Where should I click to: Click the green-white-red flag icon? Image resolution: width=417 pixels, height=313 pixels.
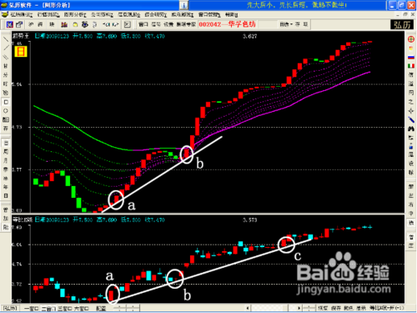pyautogui.click(x=411, y=66)
